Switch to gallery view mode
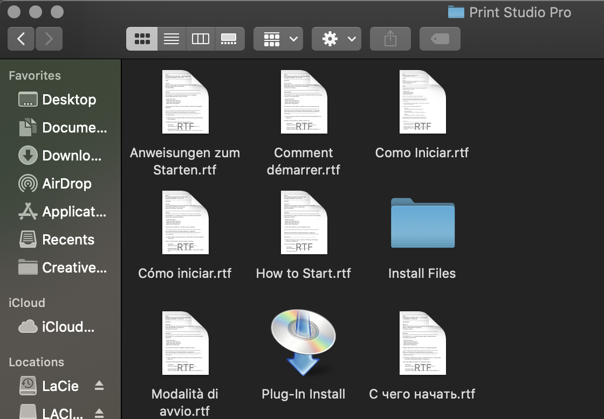This screenshot has width=604, height=419. point(230,38)
